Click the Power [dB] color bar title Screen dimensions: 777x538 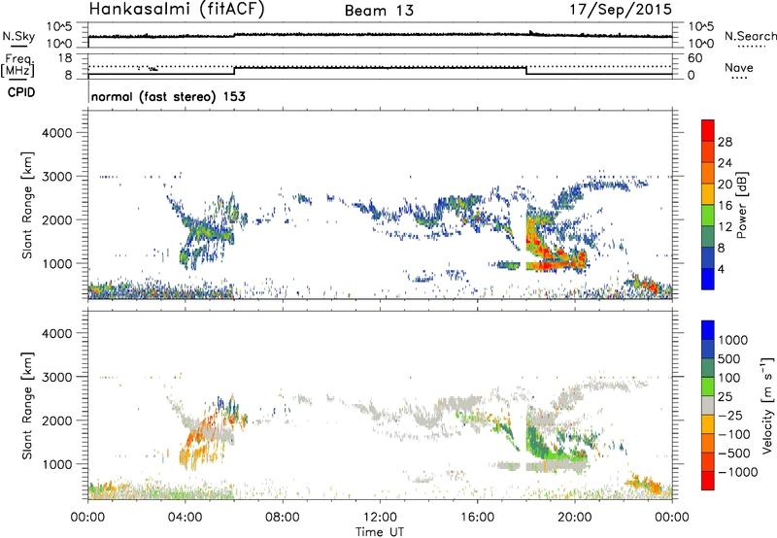pyautogui.click(x=741, y=205)
